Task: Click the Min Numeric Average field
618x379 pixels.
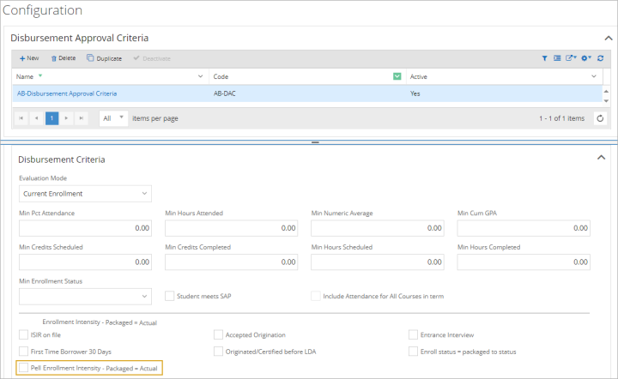Action: pyautogui.click(x=378, y=228)
